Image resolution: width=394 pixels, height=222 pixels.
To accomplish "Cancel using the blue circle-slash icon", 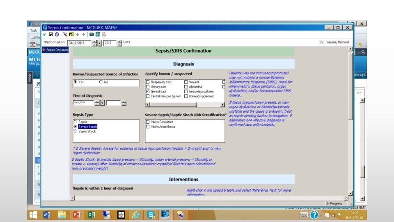I will click(x=57, y=35).
